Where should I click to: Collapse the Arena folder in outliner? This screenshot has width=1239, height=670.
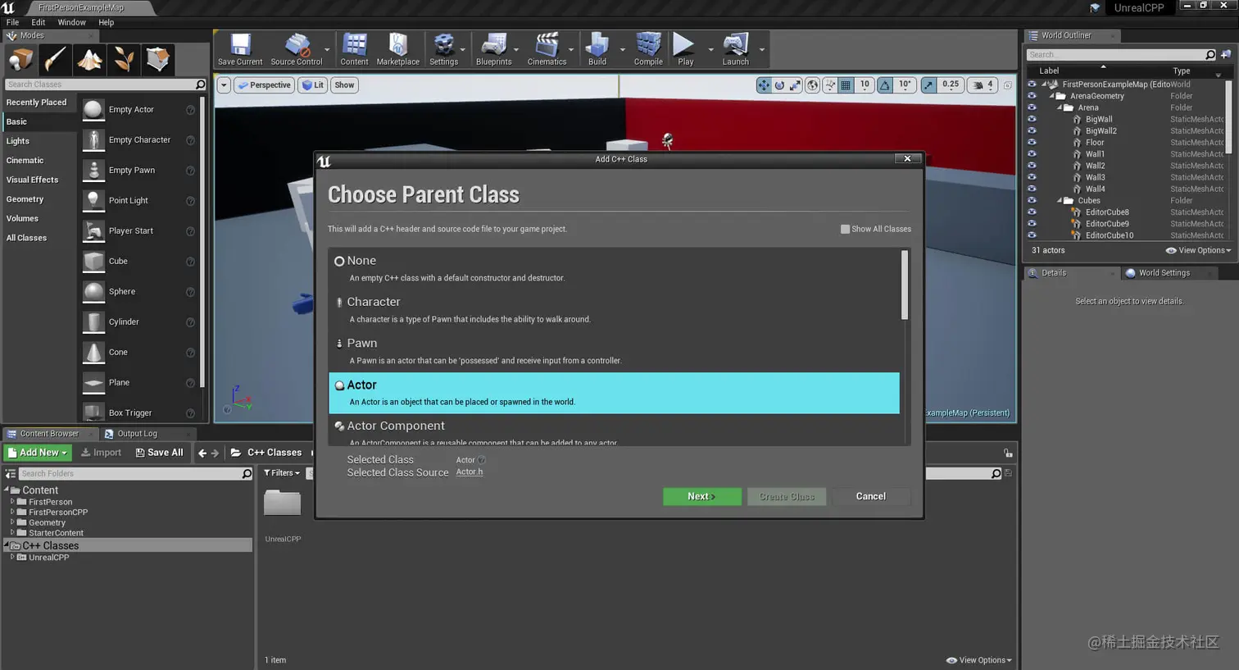1060,107
